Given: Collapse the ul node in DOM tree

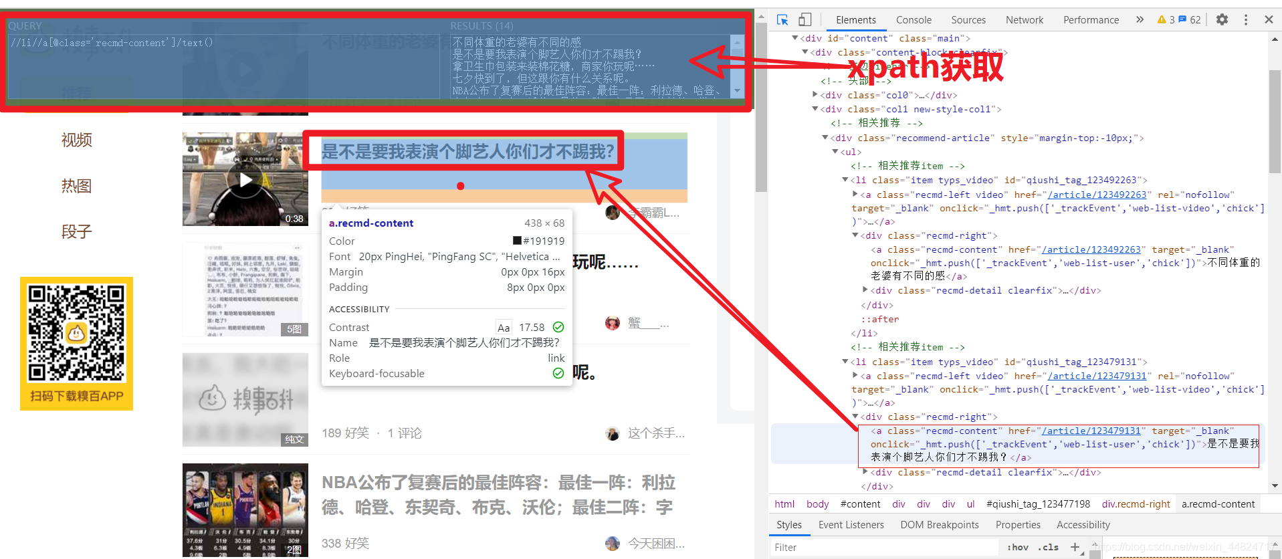Looking at the screenshot, I should (x=835, y=152).
